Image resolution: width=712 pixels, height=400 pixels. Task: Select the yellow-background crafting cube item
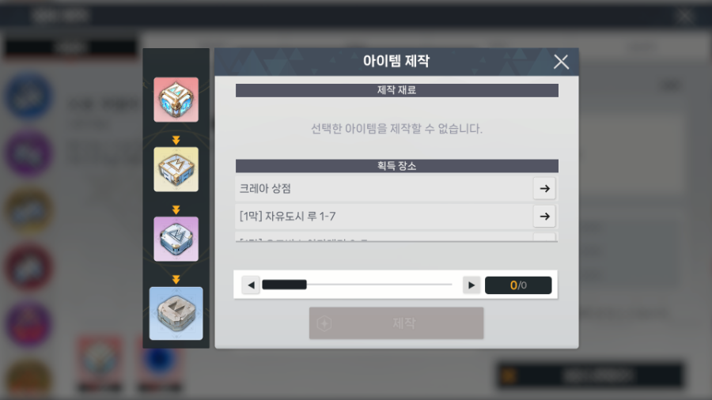[x=176, y=169]
